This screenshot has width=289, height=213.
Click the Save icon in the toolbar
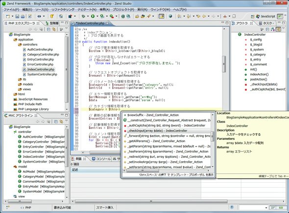click(17, 16)
